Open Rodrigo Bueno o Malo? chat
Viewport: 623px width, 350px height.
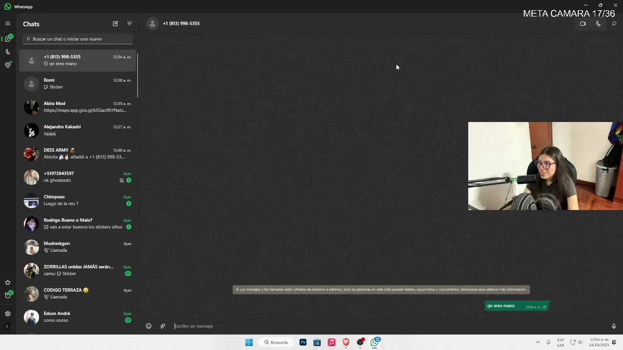coord(78,224)
